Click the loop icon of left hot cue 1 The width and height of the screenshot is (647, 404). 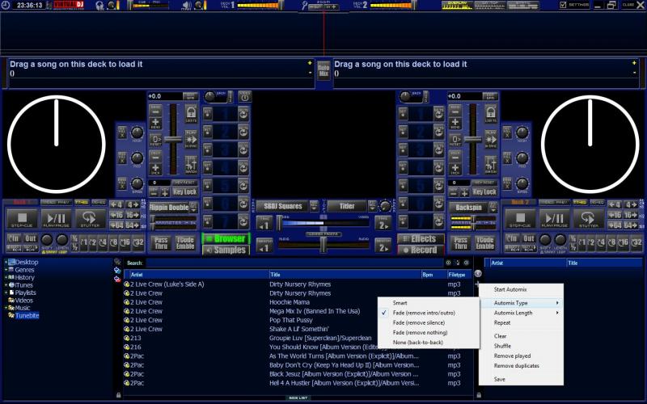[244, 114]
